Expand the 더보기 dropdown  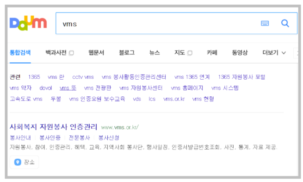[x=274, y=53]
